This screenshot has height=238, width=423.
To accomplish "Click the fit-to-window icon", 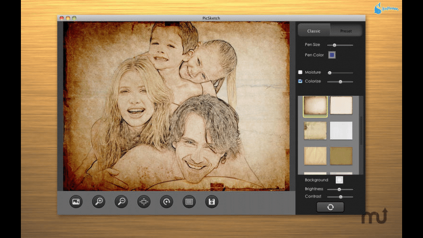I will pyautogui.click(x=144, y=202).
